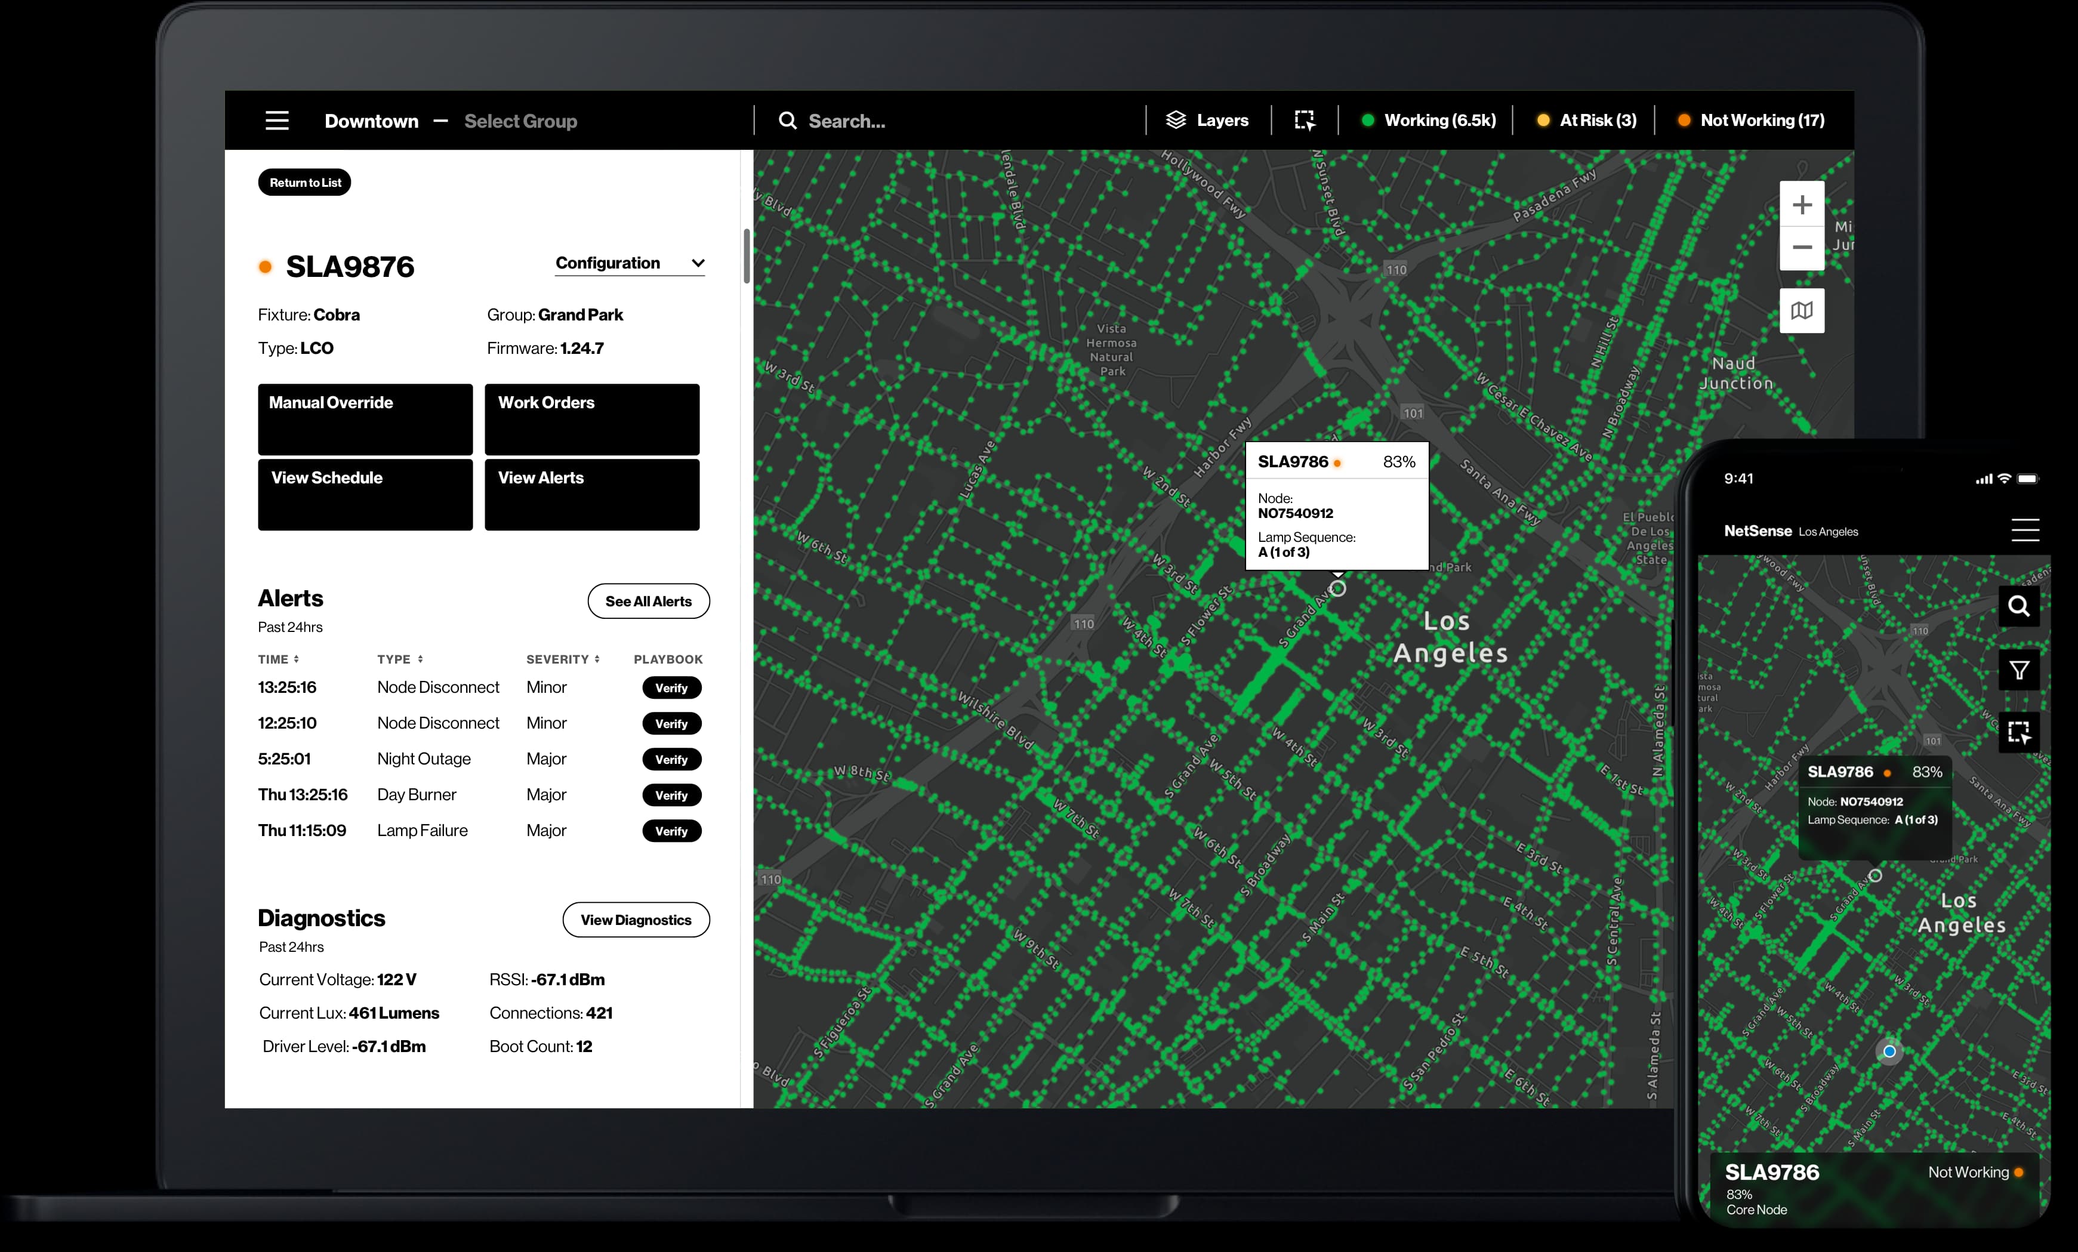This screenshot has height=1252, width=2078.
Task: Tap the Core Node label on the phone card
Action: pyautogui.click(x=1757, y=1210)
